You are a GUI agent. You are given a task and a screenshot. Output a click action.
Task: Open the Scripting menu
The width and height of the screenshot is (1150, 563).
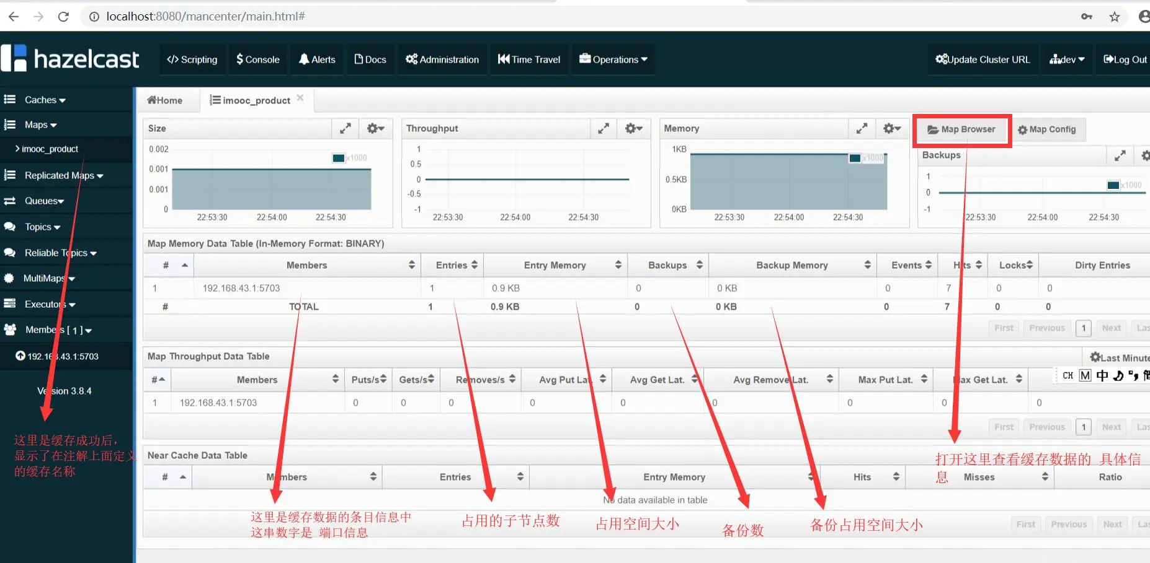click(192, 59)
